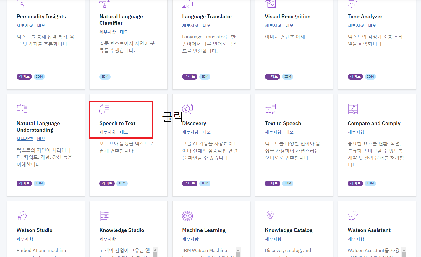421x257 pixels.
Task: Click the Knowledge Catalog lightbulb icon
Action: click(x=270, y=216)
